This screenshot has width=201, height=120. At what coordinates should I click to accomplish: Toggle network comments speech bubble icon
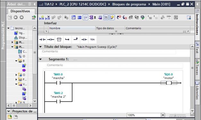click(x=85, y=18)
